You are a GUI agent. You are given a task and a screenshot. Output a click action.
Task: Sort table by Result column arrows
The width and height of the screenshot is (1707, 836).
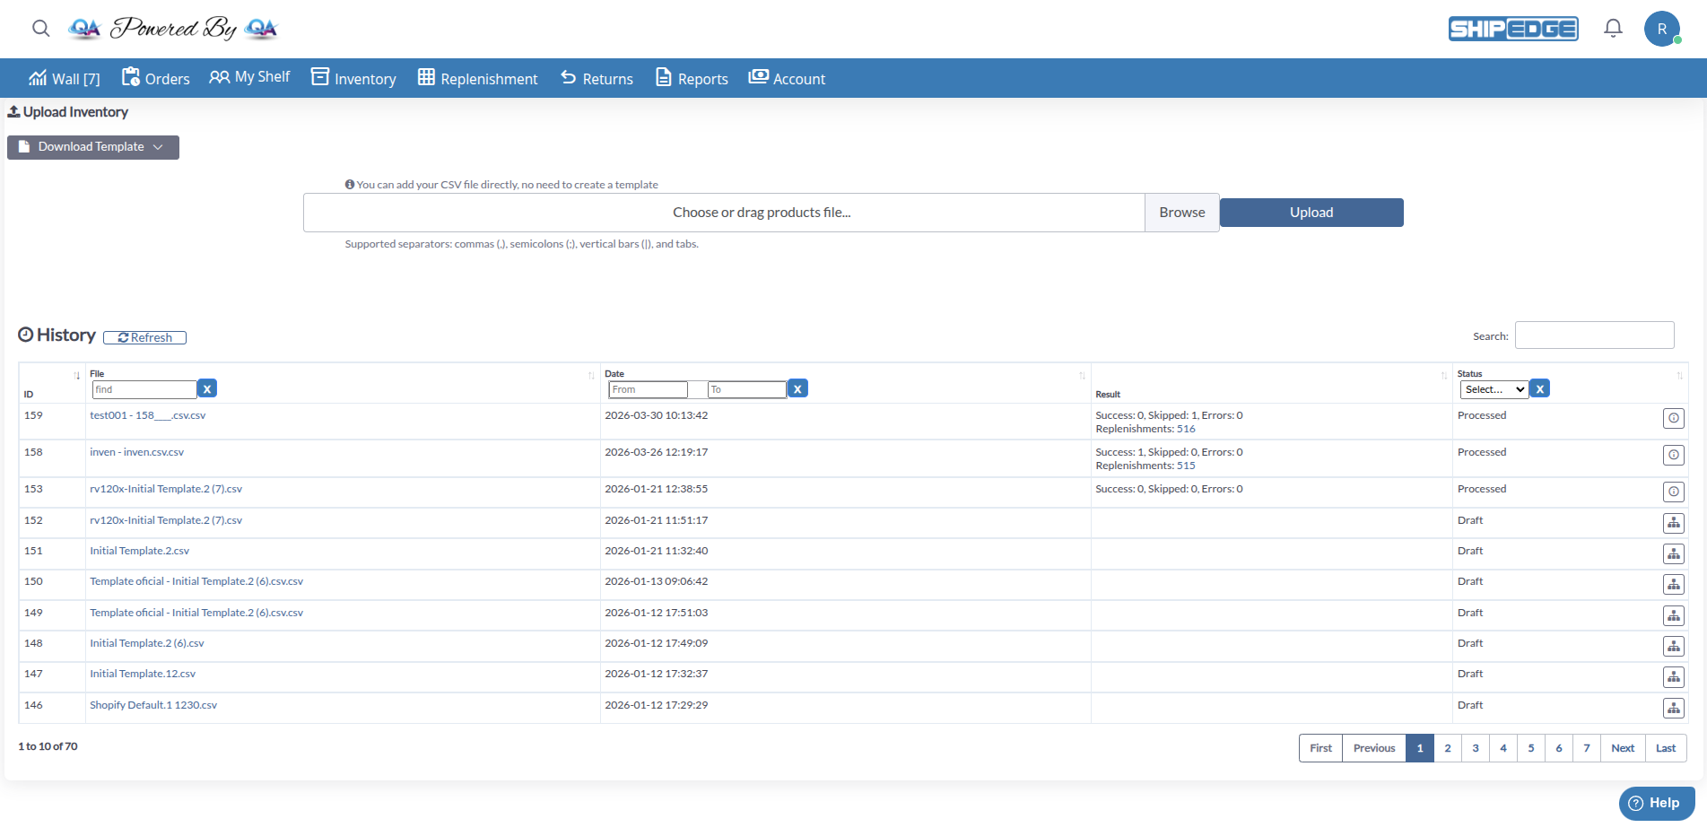(1444, 376)
